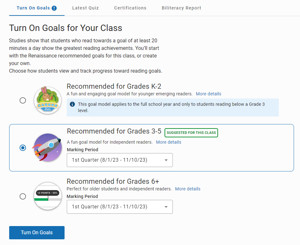The height and width of the screenshot is (245, 300).
Task: Click the 12 points progress bar thumbnail
Action: click(x=48, y=196)
